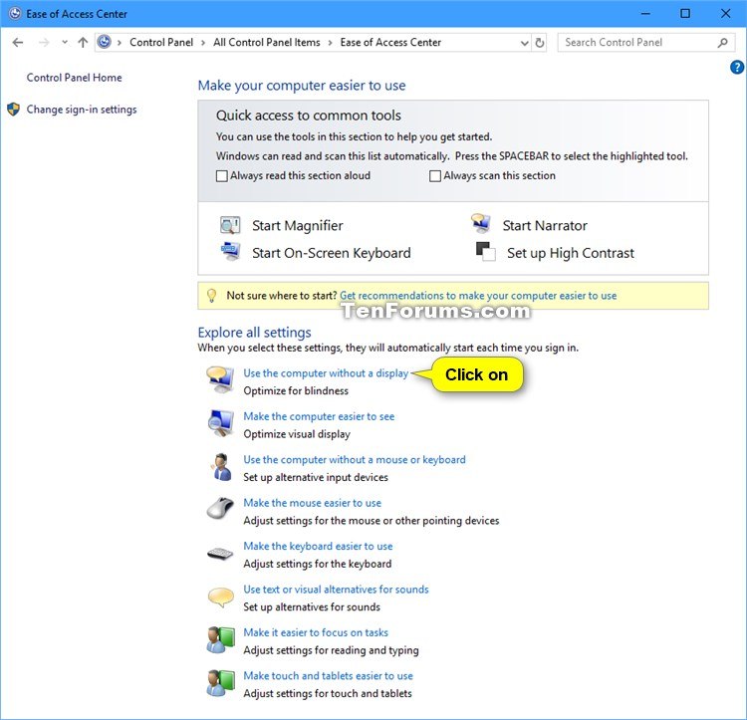Go back with the Back arrow

point(18,43)
